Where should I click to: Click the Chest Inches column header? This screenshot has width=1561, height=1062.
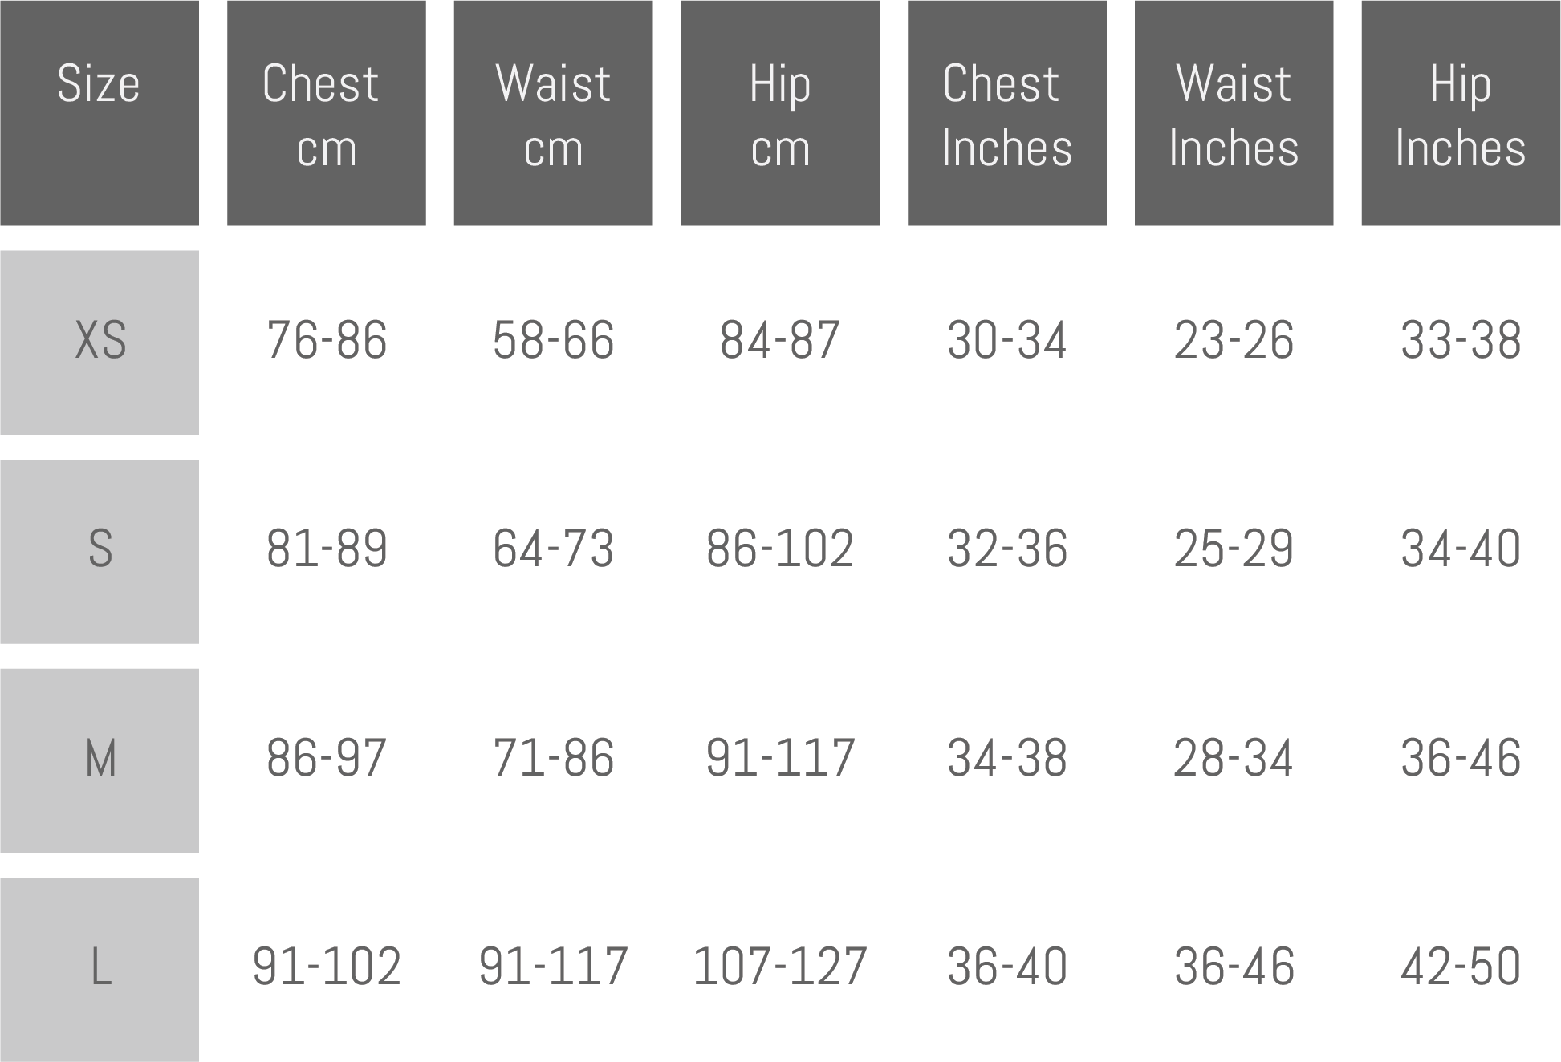1006,112
